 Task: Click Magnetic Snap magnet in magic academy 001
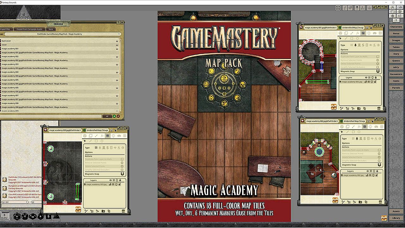click(x=378, y=72)
